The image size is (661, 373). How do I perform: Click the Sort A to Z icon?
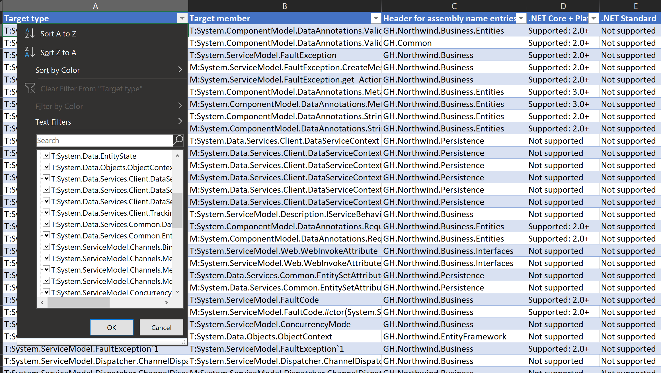(x=30, y=33)
